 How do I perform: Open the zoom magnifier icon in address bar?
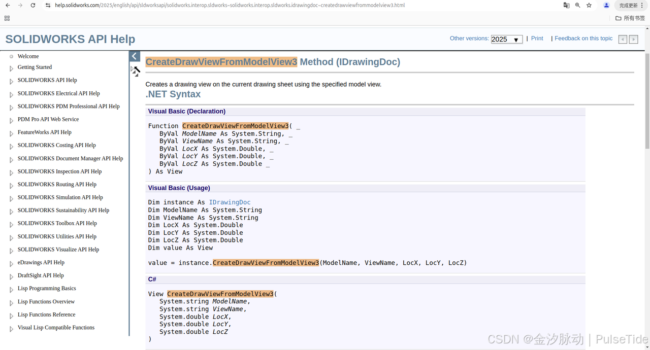coord(577,5)
